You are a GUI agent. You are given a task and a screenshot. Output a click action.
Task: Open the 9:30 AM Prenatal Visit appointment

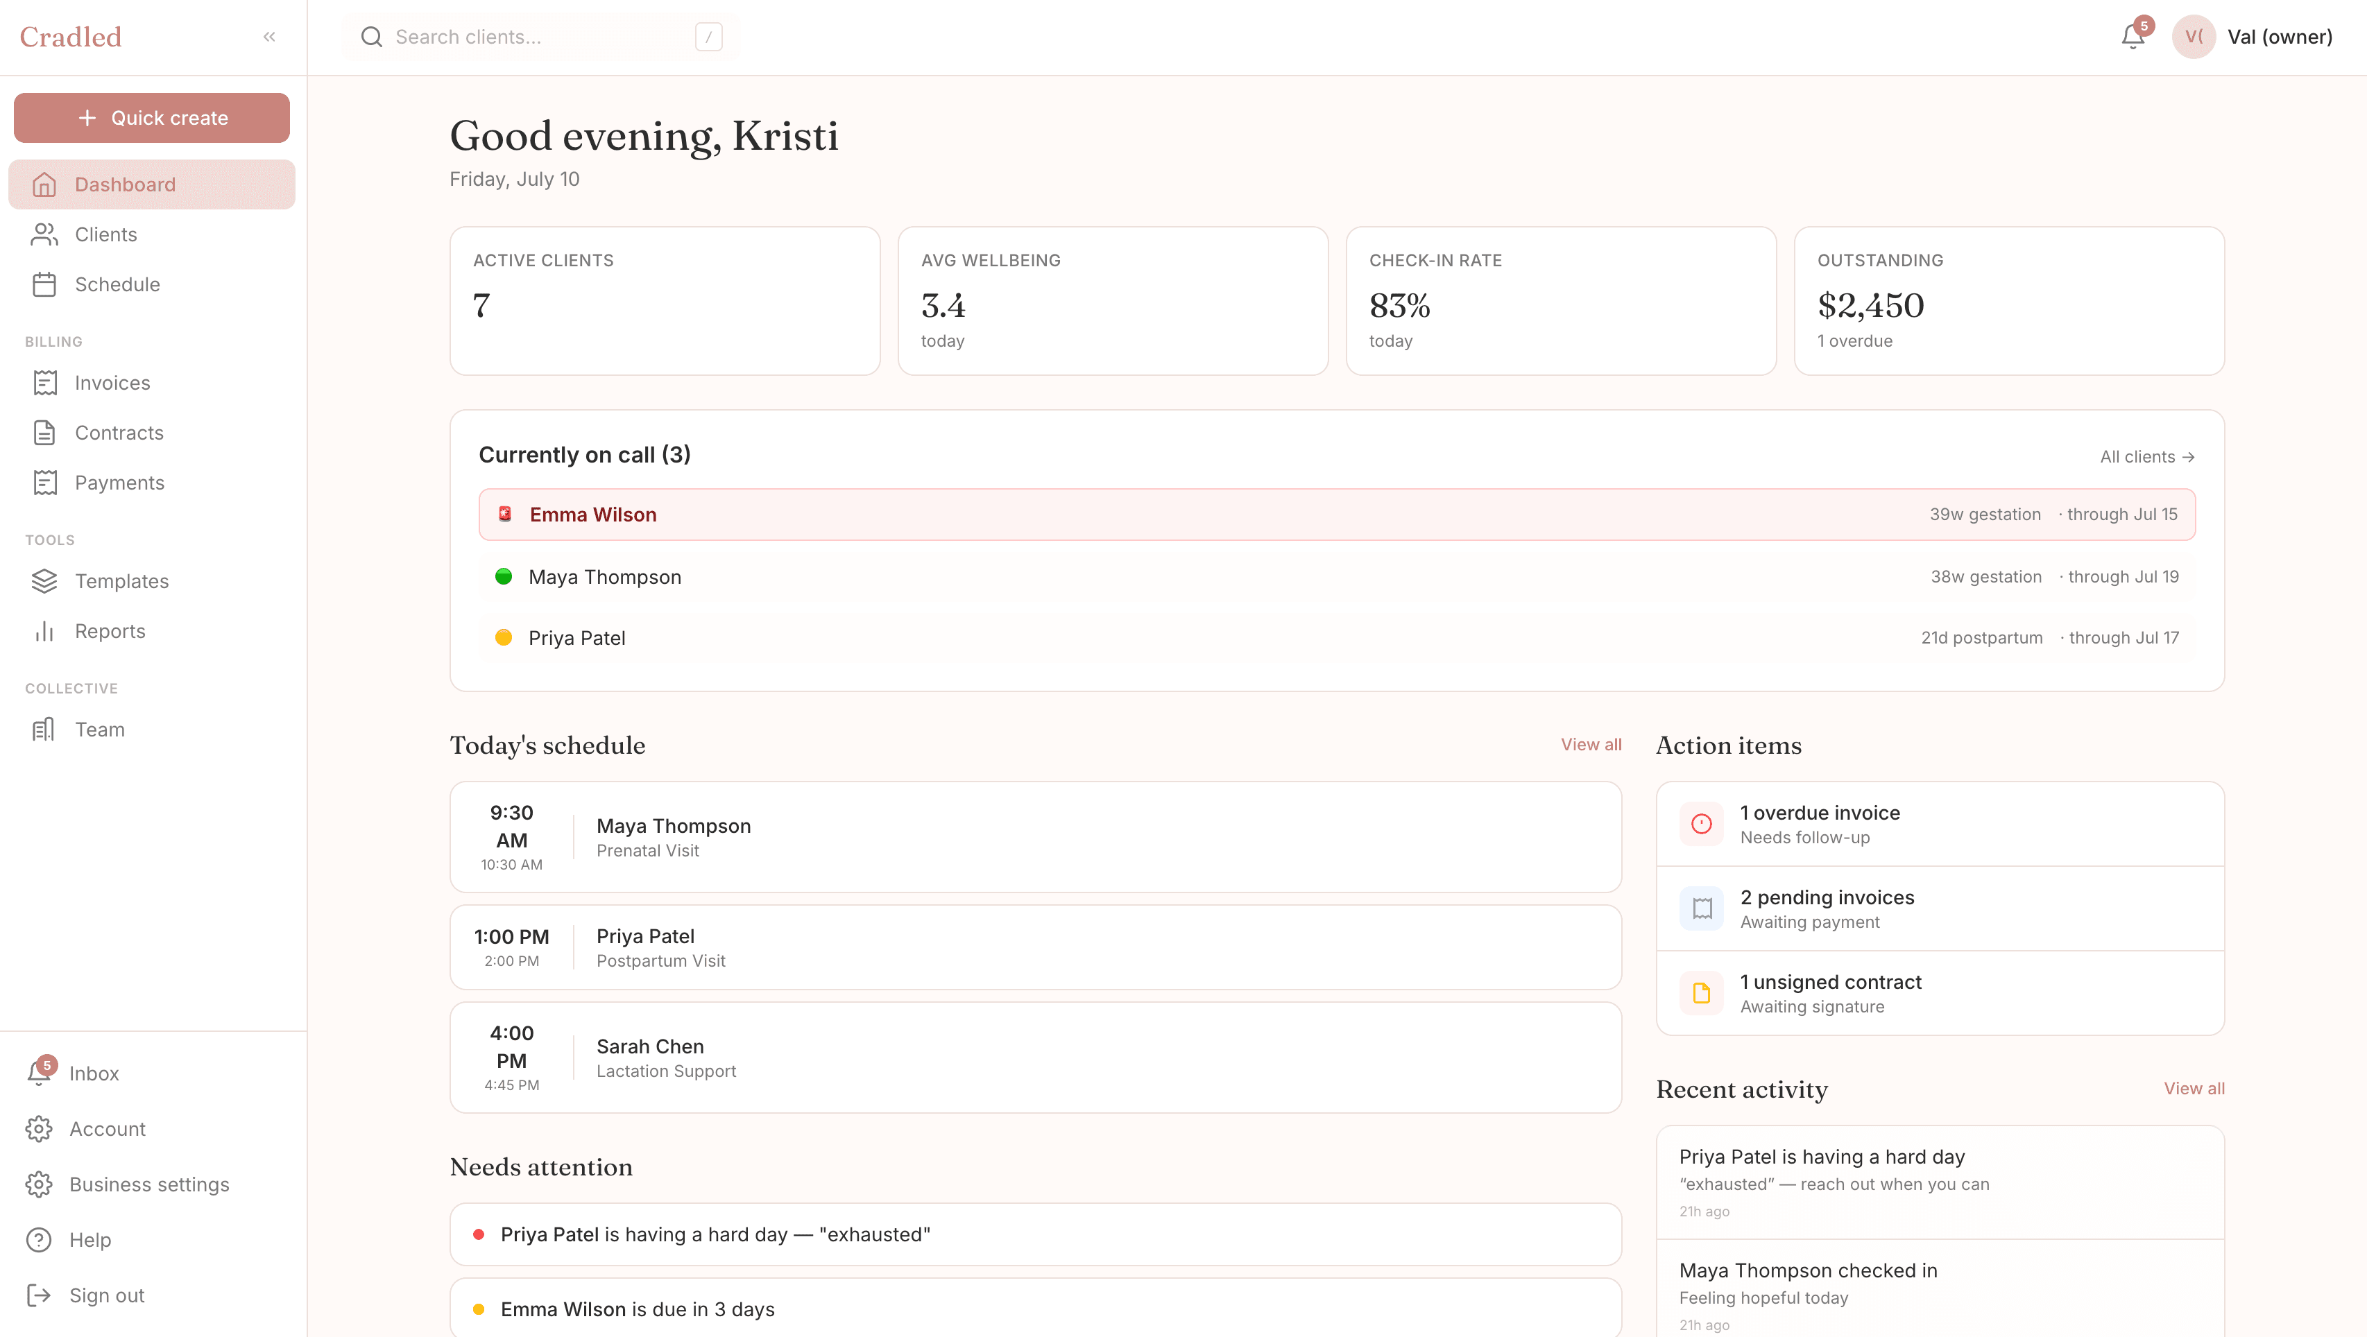(x=1036, y=838)
